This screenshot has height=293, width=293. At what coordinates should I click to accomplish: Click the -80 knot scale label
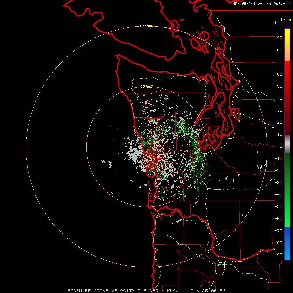point(278,243)
